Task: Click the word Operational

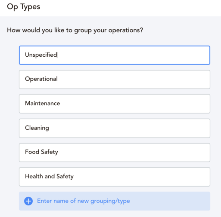Action: pyautogui.click(x=41, y=79)
